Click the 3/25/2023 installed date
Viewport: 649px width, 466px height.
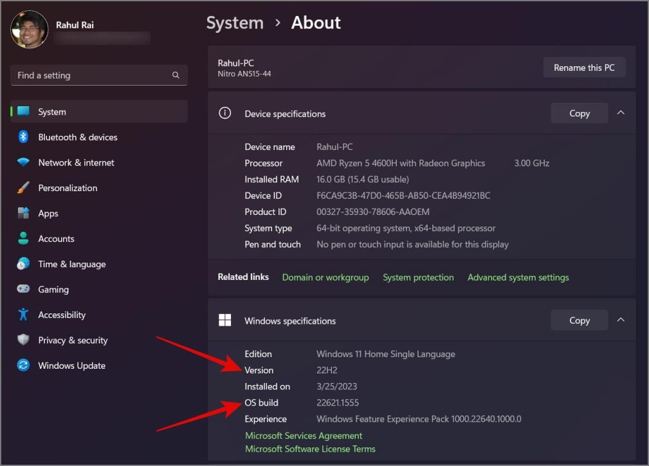pyautogui.click(x=336, y=386)
